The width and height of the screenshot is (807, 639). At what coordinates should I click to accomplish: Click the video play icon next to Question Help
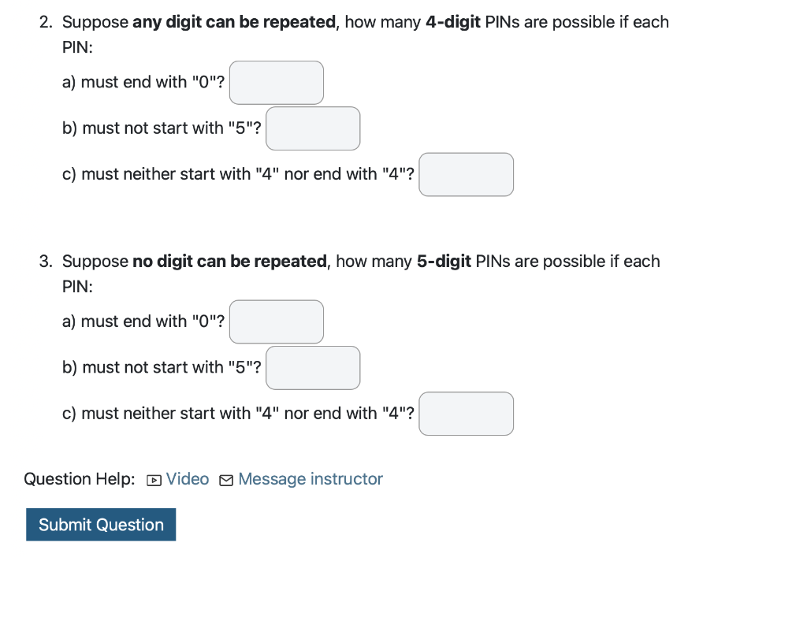tap(154, 479)
